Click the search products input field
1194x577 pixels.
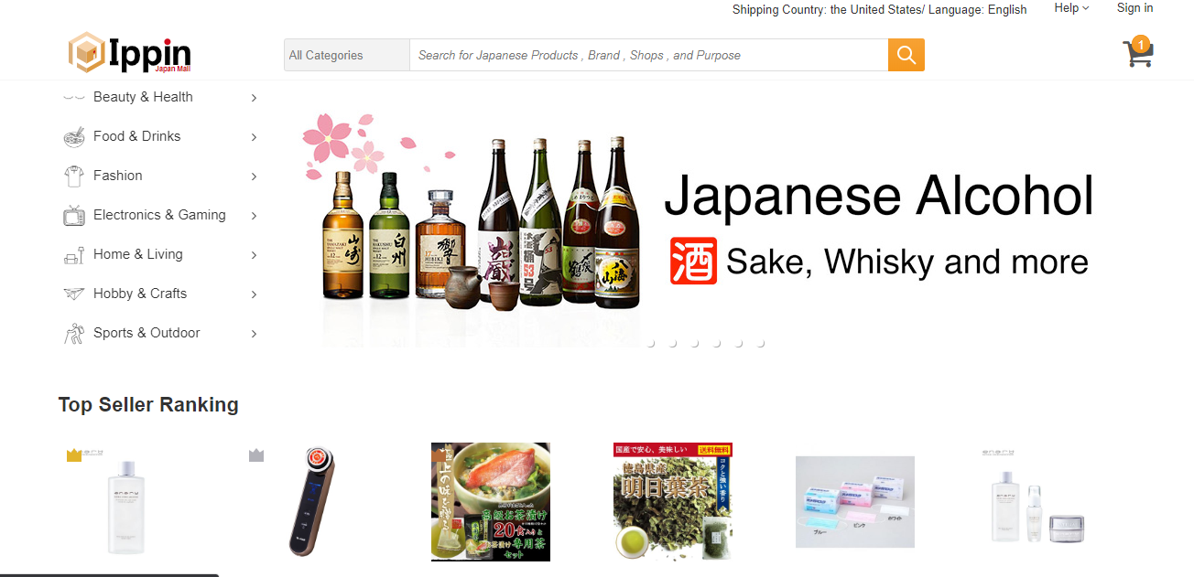(x=648, y=55)
